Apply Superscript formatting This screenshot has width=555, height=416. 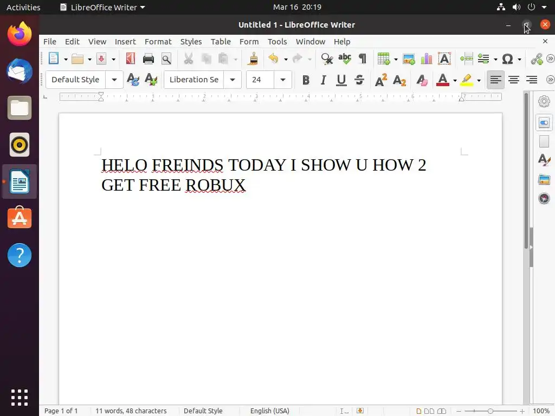(x=381, y=80)
